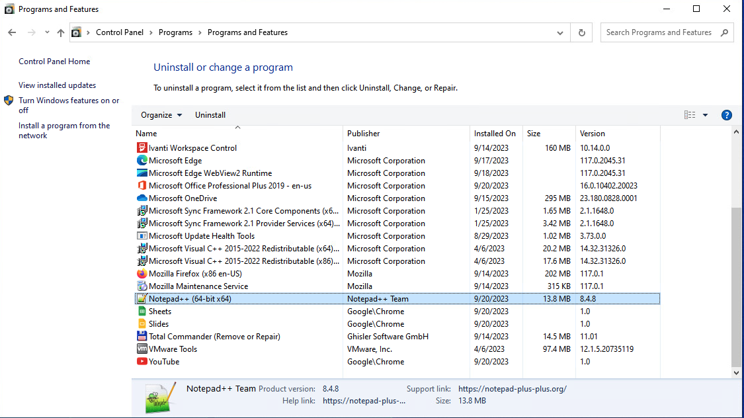Click the Sync Framework Provider Services icon
Viewport: 744px width, 418px height.
point(142,223)
